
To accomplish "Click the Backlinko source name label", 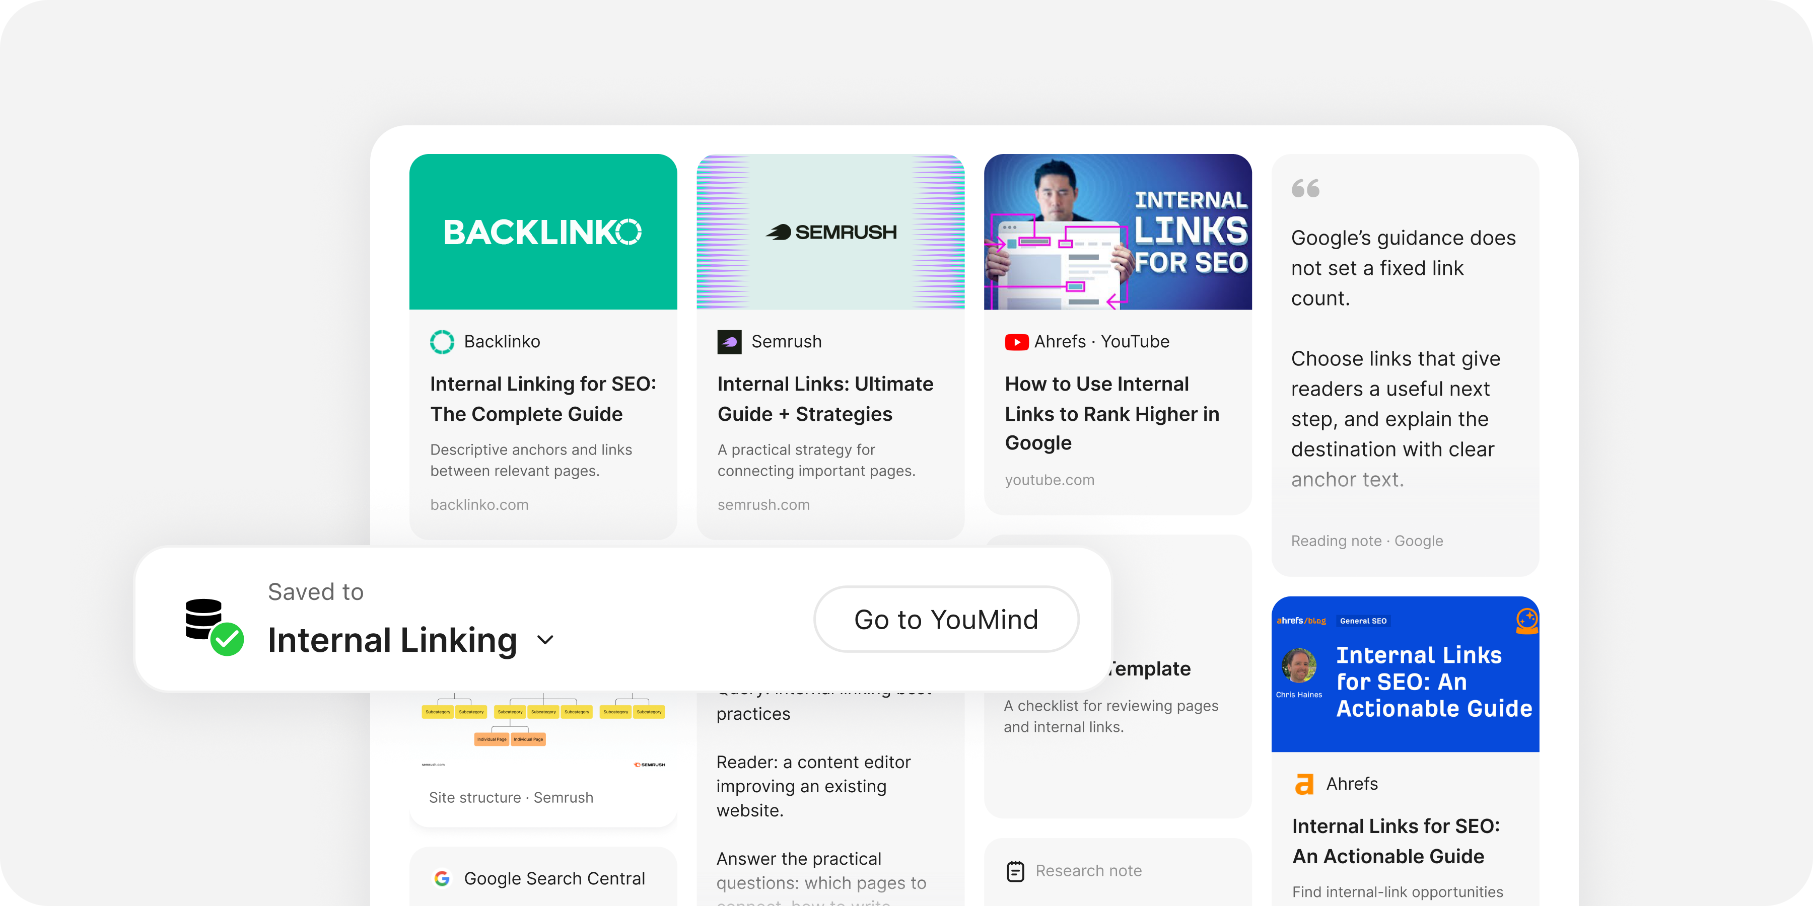I will tap(502, 342).
